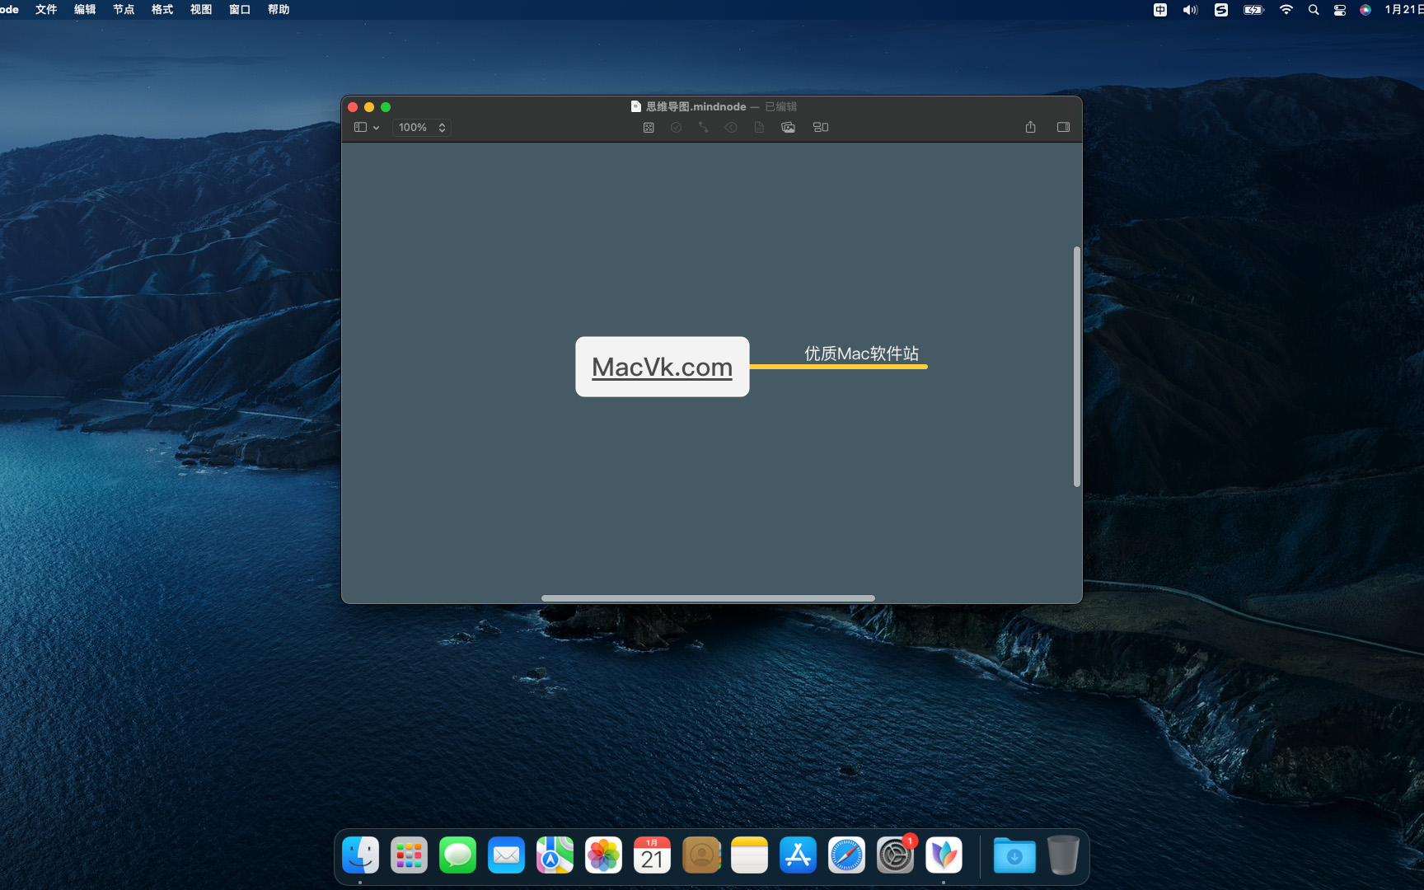The image size is (1424, 890).
Task: Open Launchpad from the Dock
Action: 409,855
